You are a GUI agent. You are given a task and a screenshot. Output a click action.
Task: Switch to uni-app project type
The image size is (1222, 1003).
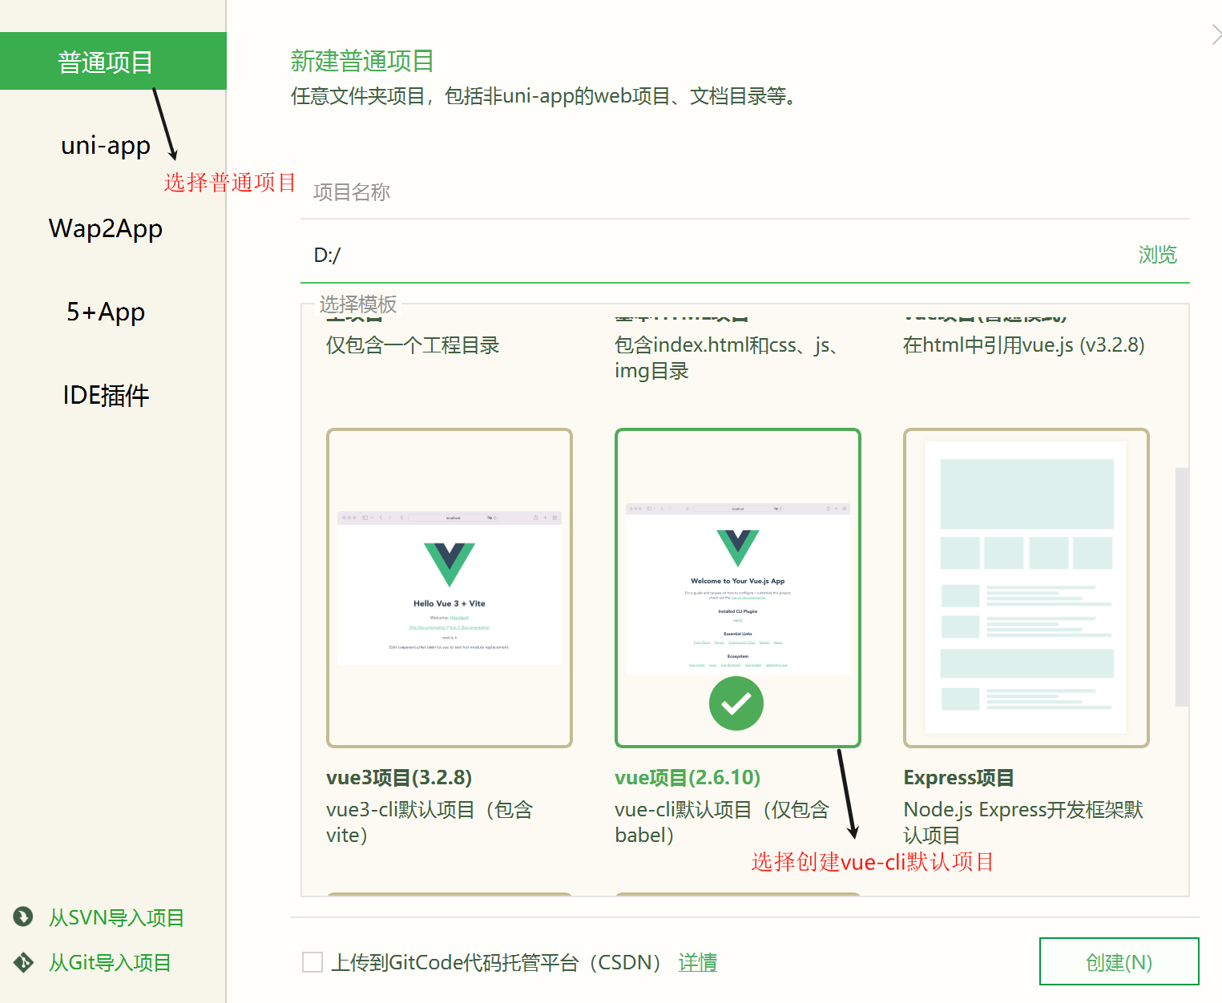(106, 145)
